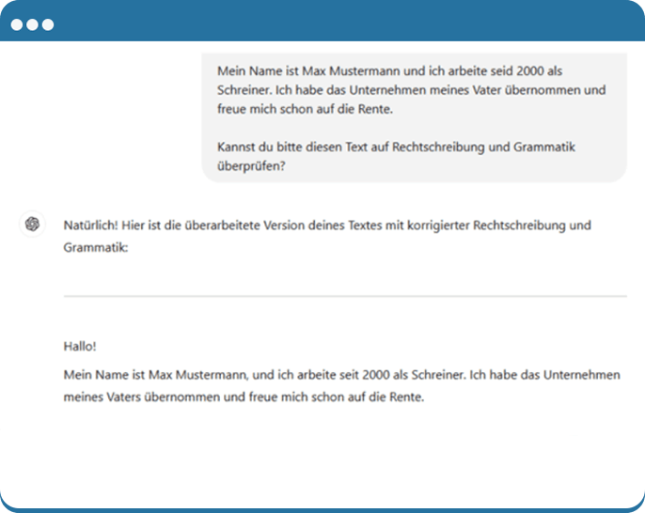Image resolution: width=645 pixels, height=513 pixels.
Task: Click the question starting "Kannst du bitte"
Action: [x=282, y=148]
